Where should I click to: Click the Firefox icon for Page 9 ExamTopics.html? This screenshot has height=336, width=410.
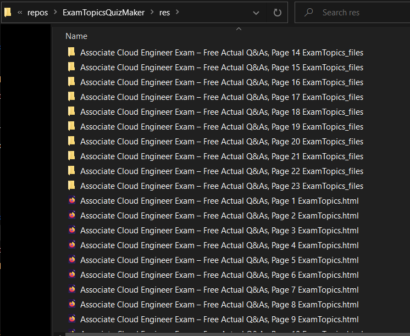(72, 318)
